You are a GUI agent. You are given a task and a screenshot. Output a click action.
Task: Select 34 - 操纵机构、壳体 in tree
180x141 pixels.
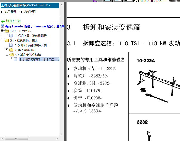point(24,40)
